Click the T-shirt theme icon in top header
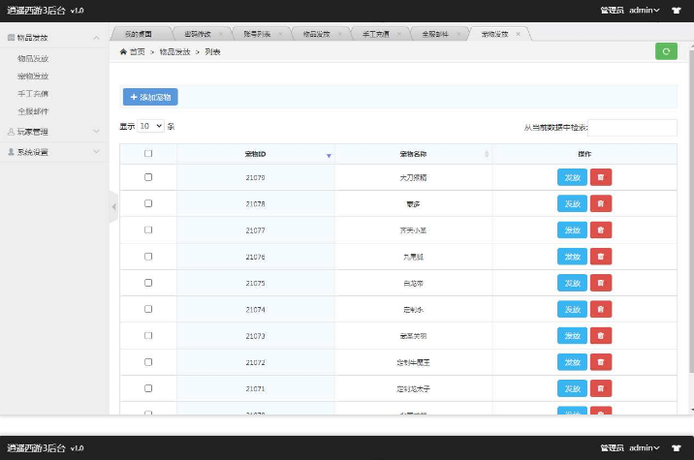 coord(675,10)
